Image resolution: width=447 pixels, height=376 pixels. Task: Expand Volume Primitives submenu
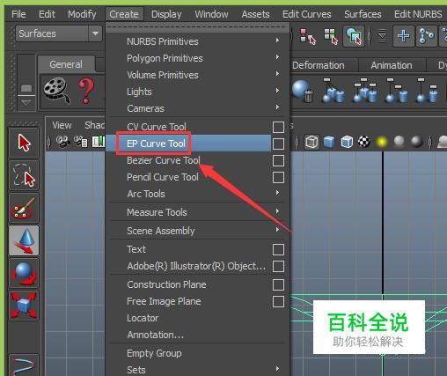click(x=197, y=75)
